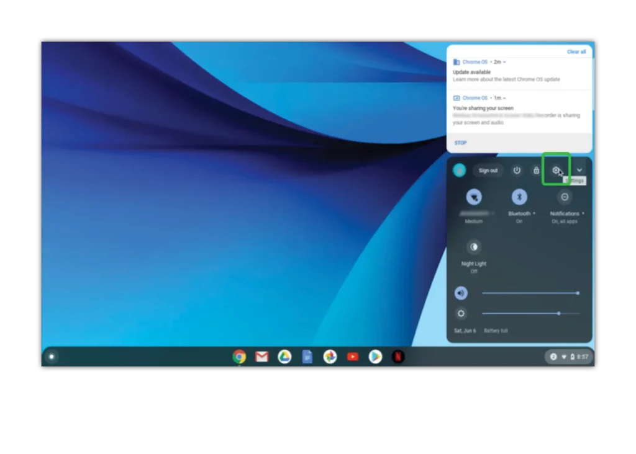Open the Notifications settings dropdown arrow
Screen dimensions: 636x454
(x=583, y=213)
